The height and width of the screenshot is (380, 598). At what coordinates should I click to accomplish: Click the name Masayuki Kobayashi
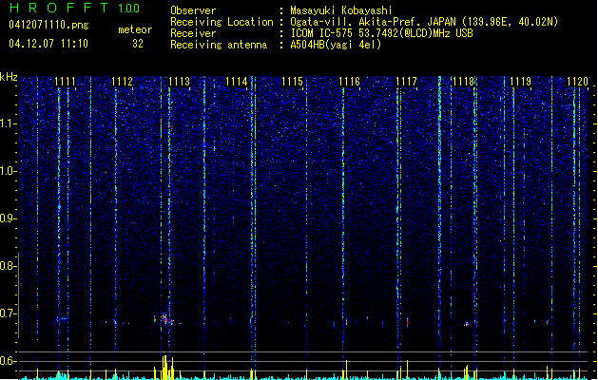[x=341, y=10]
